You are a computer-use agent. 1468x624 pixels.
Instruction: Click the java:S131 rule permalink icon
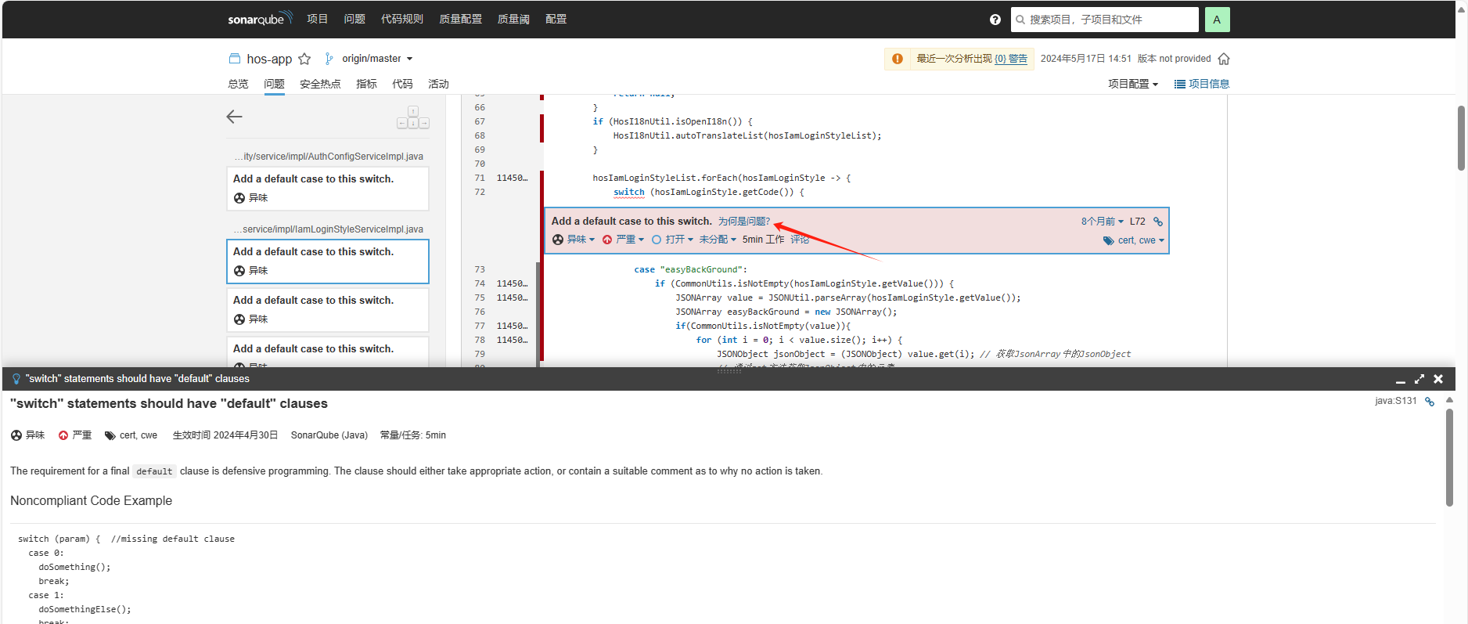[x=1429, y=402]
